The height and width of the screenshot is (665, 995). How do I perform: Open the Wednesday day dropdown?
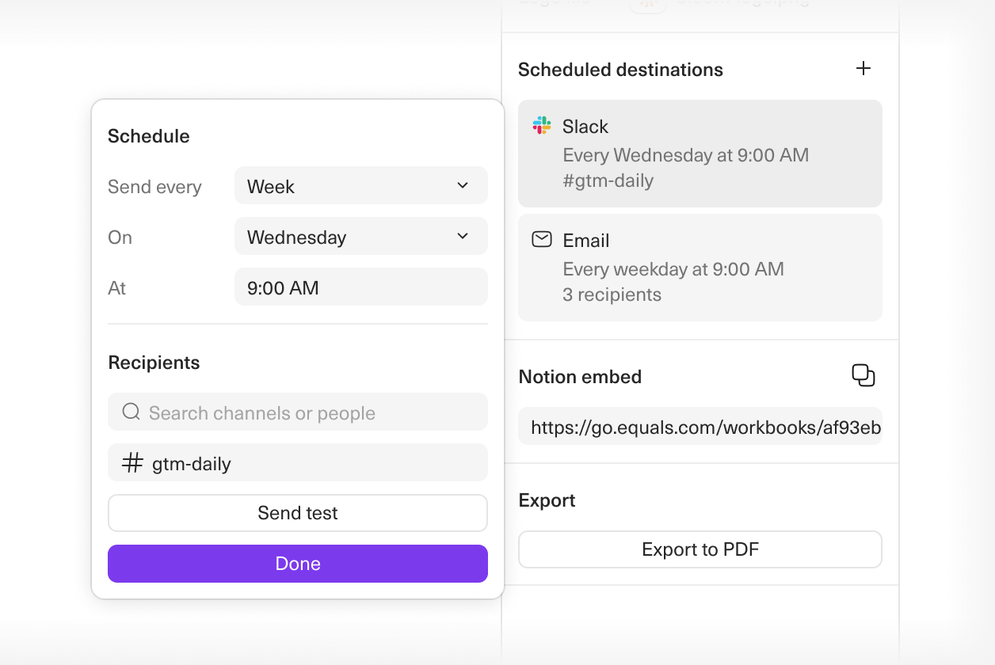point(360,237)
